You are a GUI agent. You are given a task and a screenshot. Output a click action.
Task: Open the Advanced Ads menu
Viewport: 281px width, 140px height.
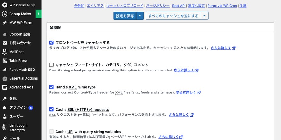pos(21,87)
